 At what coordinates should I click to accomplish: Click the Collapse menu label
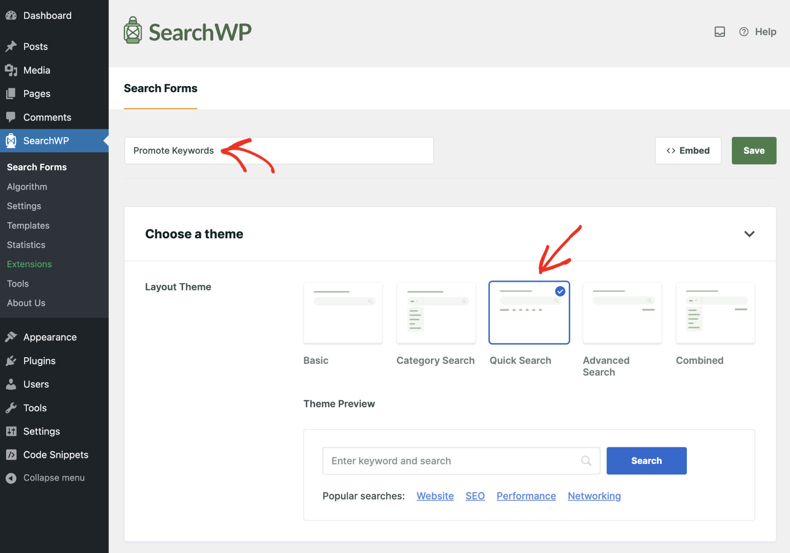(54, 478)
